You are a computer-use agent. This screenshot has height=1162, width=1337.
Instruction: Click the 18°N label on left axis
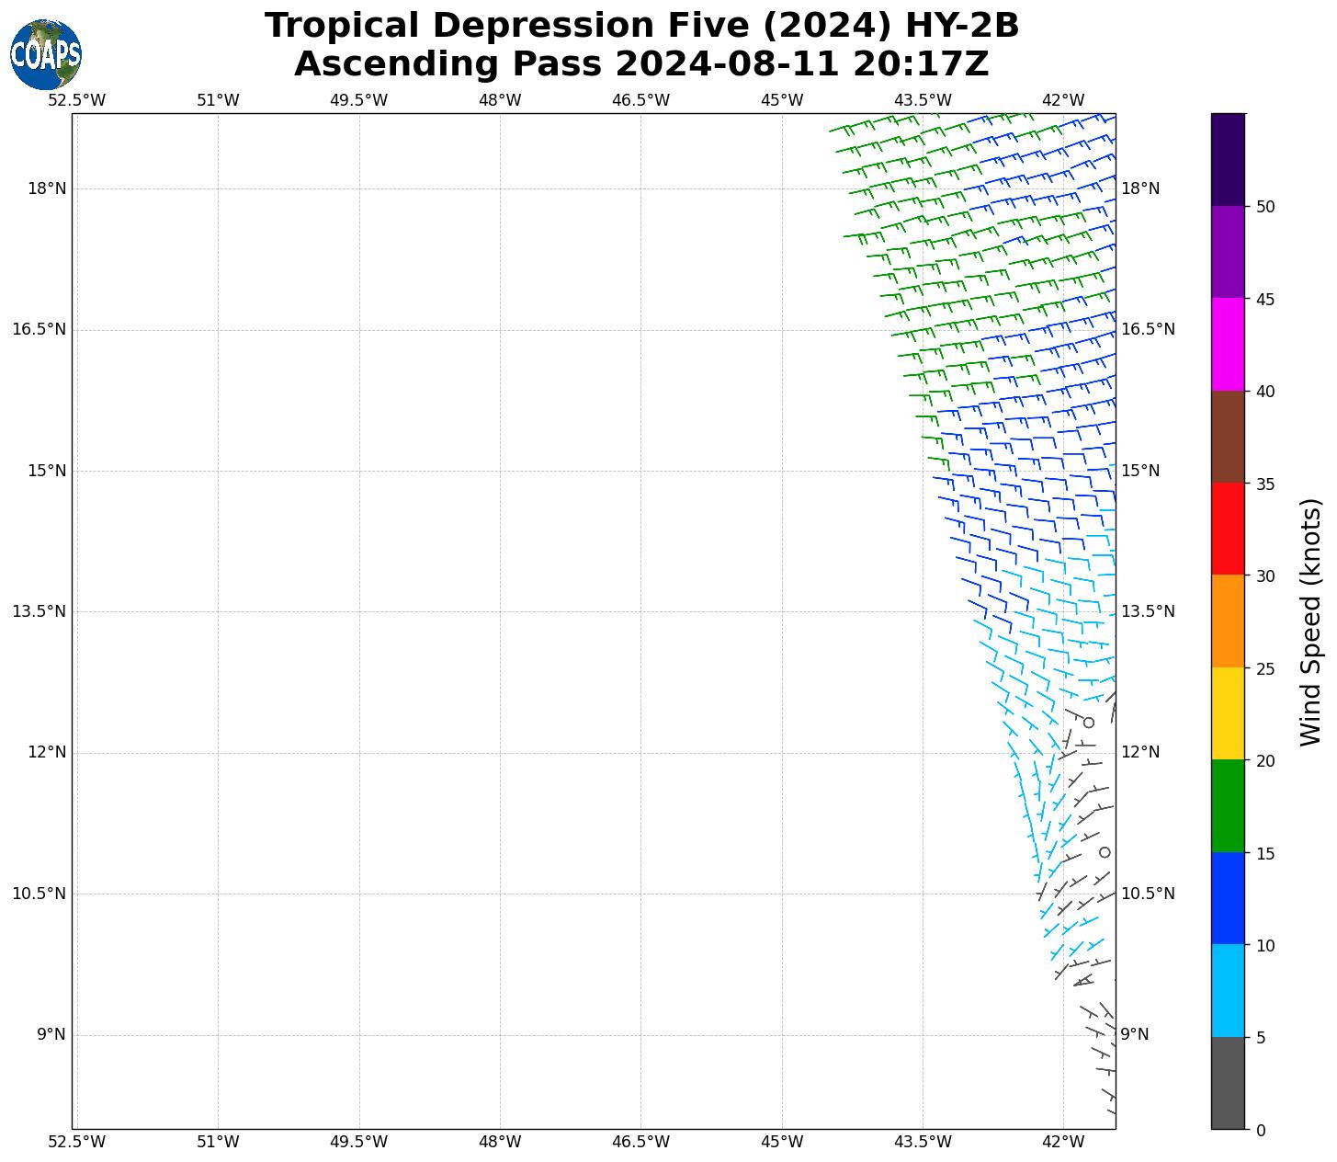[47, 188]
